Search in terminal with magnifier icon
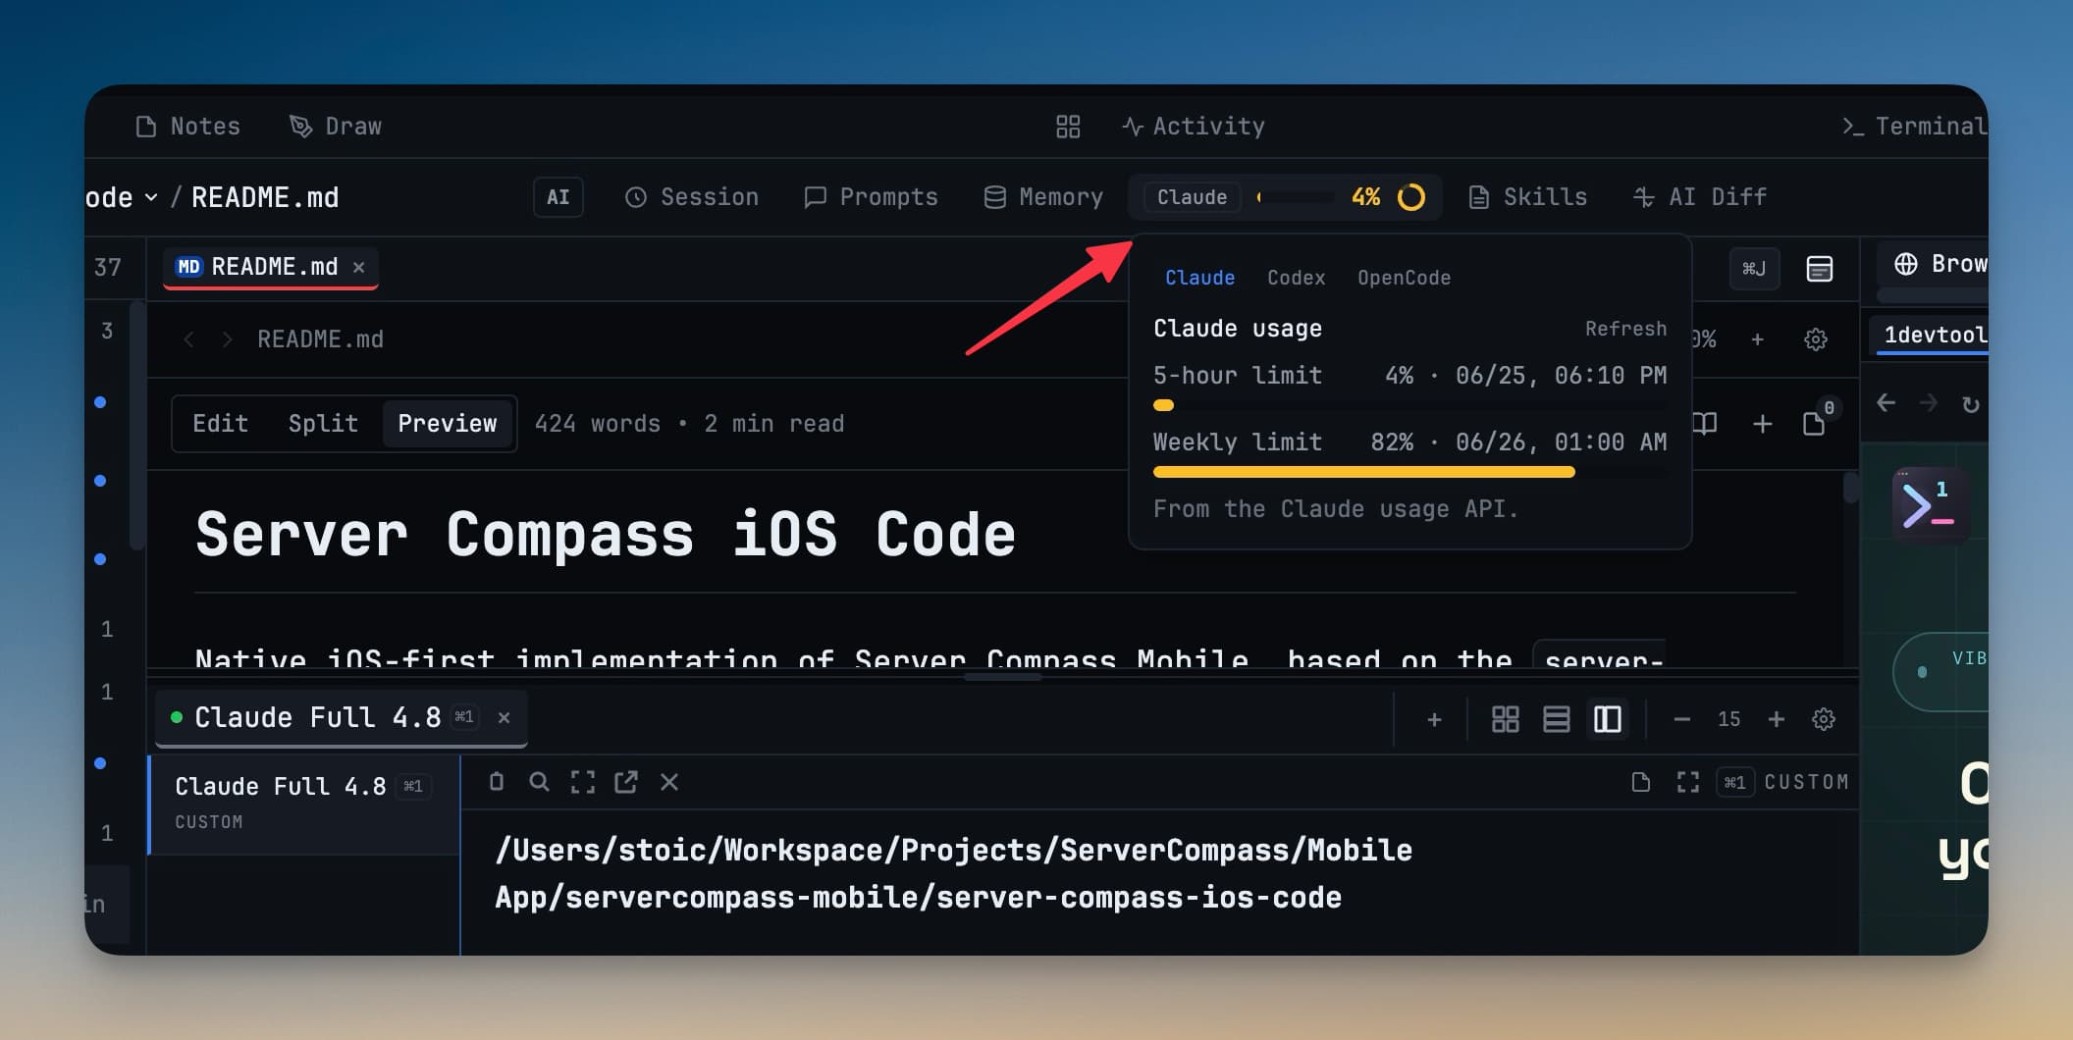 [x=539, y=782]
